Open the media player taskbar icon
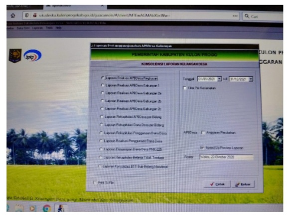Image resolution: width=295 pixels, height=221 pixels. [32, 208]
